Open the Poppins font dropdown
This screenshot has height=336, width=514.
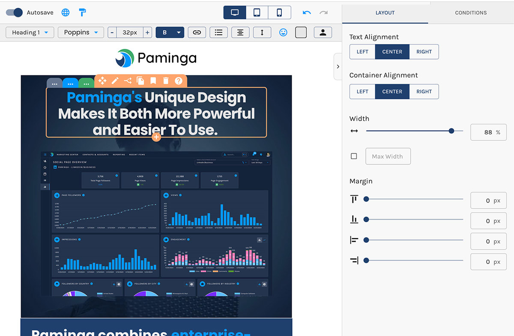click(x=81, y=33)
